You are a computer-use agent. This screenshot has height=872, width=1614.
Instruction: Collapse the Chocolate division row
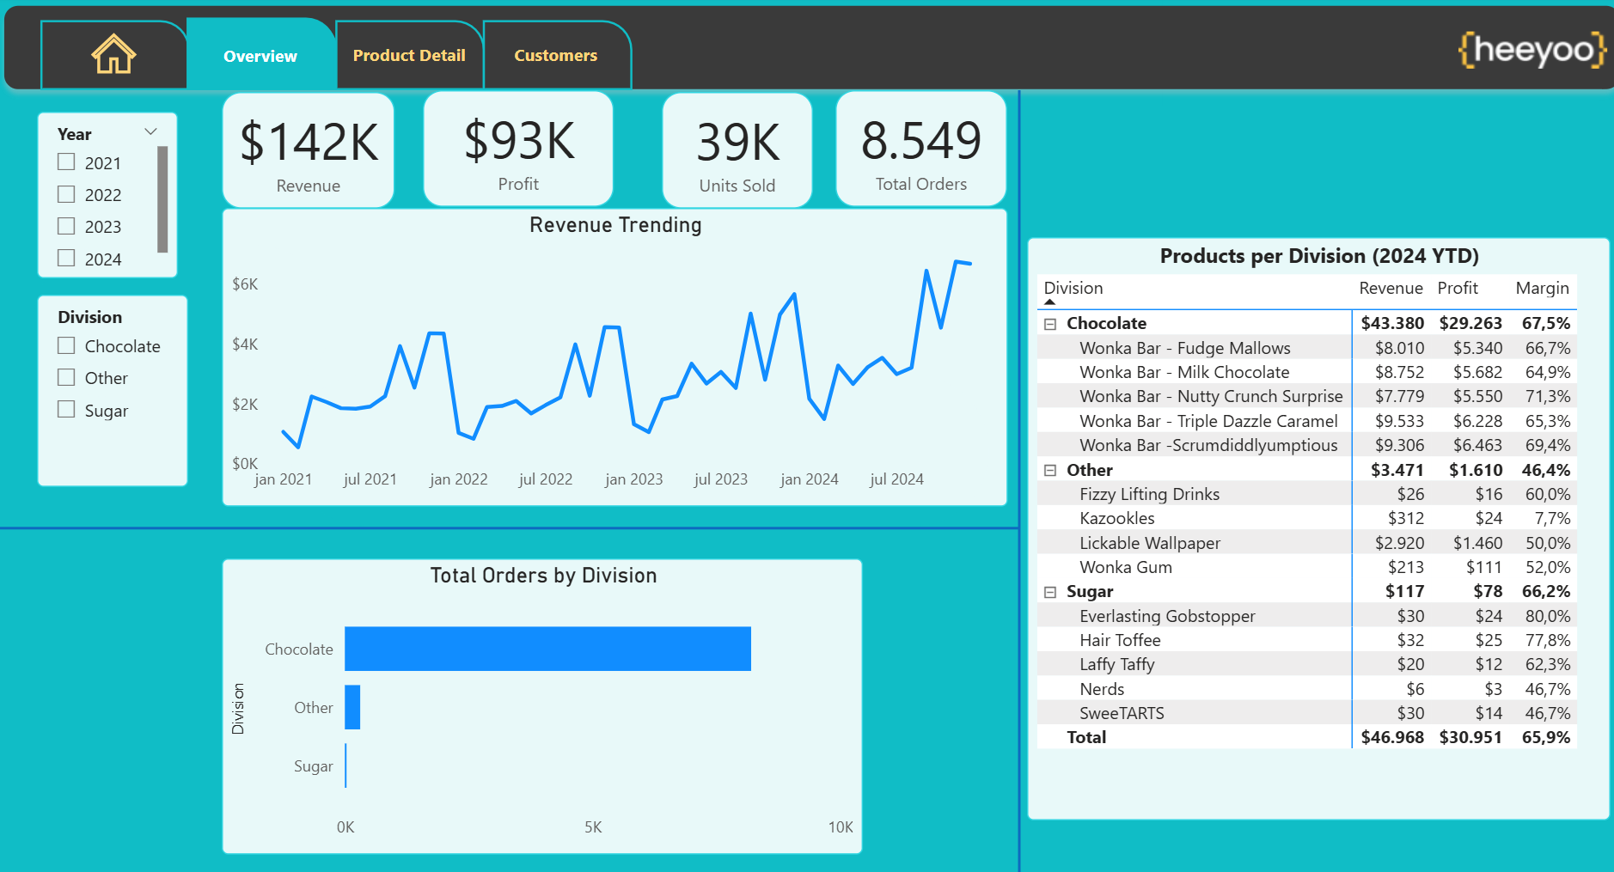[x=1050, y=324]
